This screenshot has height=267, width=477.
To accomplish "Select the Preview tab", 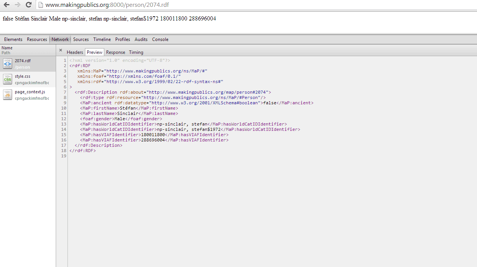I will click(94, 52).
